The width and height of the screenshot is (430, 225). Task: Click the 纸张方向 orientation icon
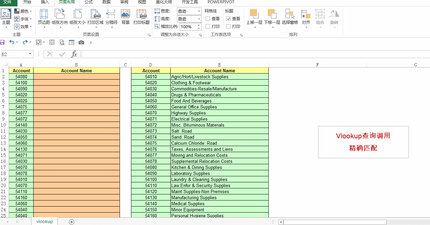coord(60,14)
